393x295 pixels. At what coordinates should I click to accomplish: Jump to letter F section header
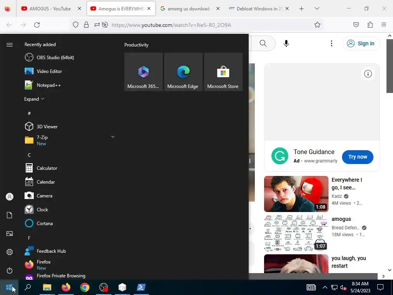[x=29, y=238]
